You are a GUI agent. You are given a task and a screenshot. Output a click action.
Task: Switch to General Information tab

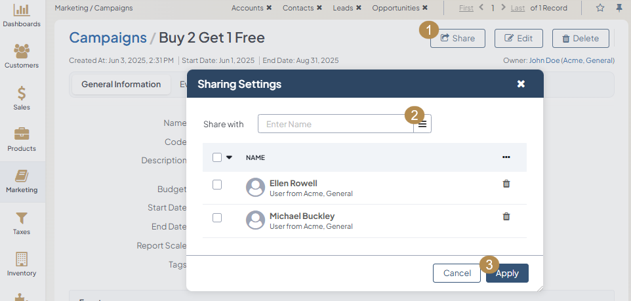[x=121, y=85]
